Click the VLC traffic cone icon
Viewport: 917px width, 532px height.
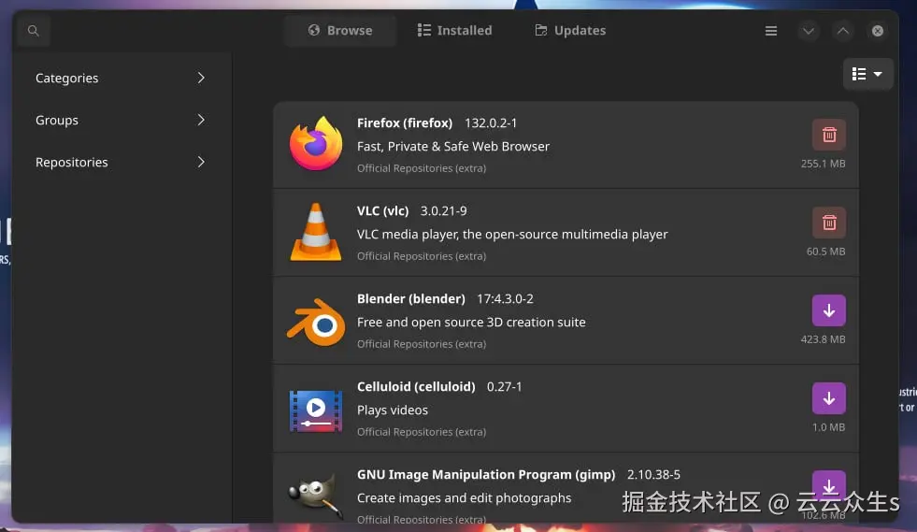tap(316, 232)
